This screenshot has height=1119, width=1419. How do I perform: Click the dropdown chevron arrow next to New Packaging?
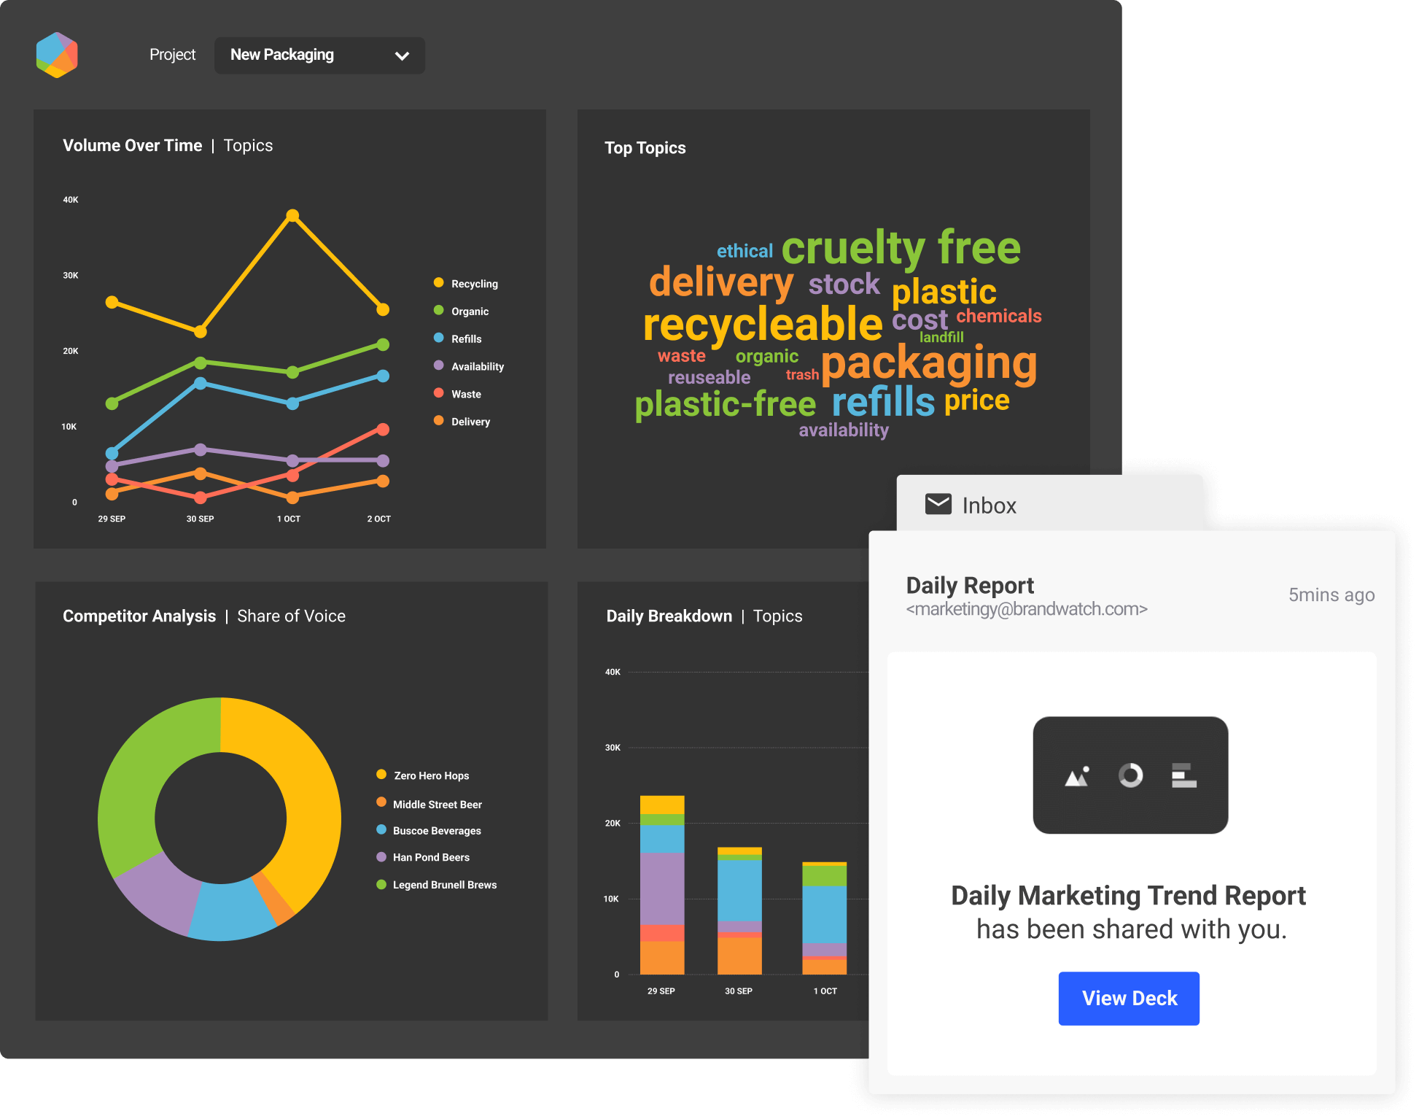point(402,56)
